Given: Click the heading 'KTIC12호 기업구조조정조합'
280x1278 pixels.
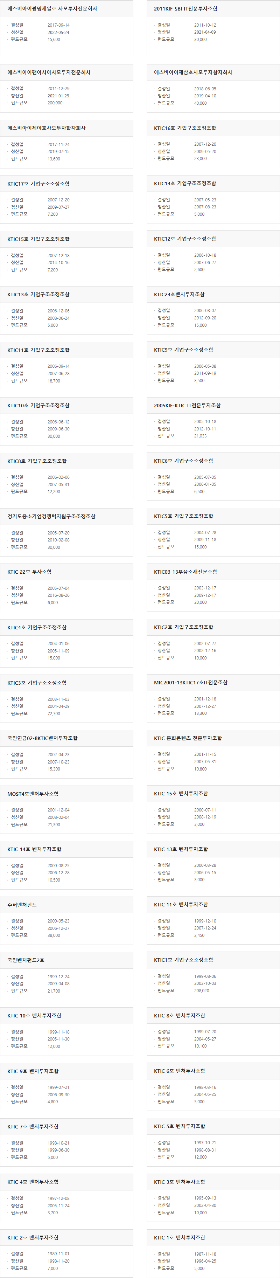Looking at the screenshot, I should coord(185,239).
